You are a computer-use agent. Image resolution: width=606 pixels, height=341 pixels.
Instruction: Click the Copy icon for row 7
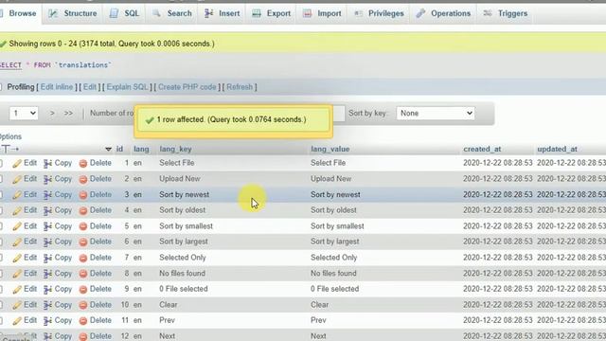pyautogui.click(x=47, y=259)
